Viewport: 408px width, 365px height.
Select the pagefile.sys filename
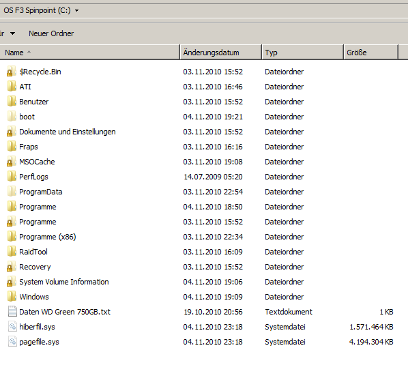click(x=39, y=342)
